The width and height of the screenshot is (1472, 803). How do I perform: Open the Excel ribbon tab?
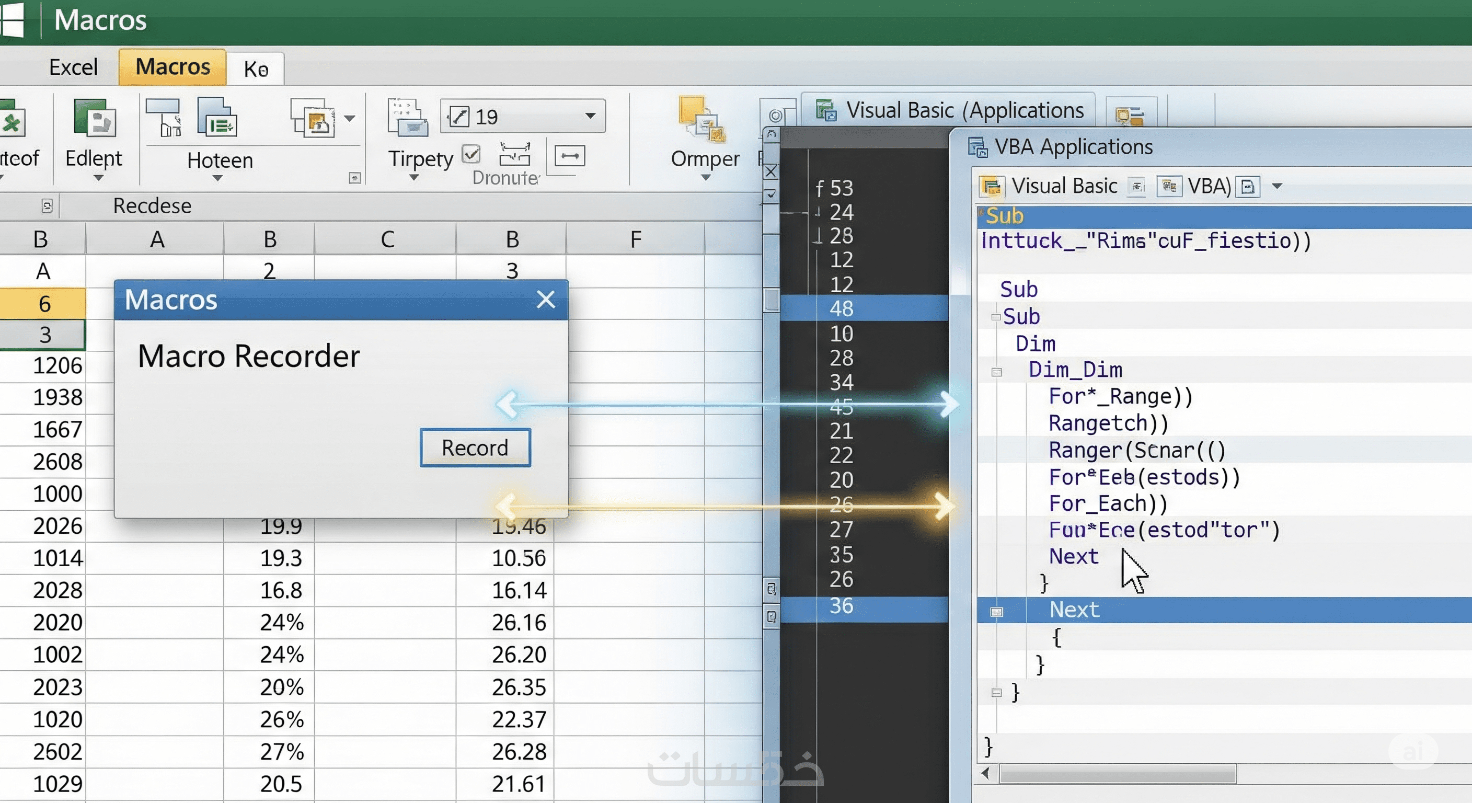pos(73,67)
